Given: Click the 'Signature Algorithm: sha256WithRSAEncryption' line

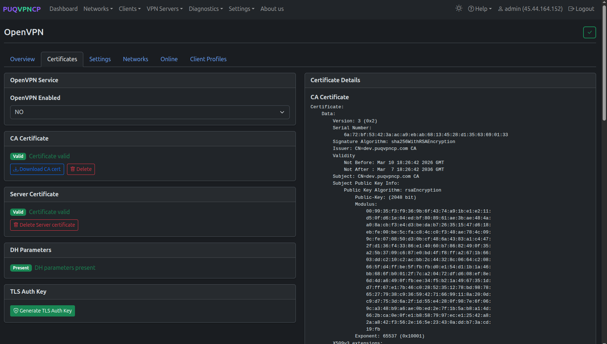Looking at the screenshot, I should tap(394, 142).
